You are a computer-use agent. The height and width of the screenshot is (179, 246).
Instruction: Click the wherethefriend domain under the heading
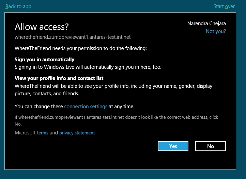click(x=73, y=37)
